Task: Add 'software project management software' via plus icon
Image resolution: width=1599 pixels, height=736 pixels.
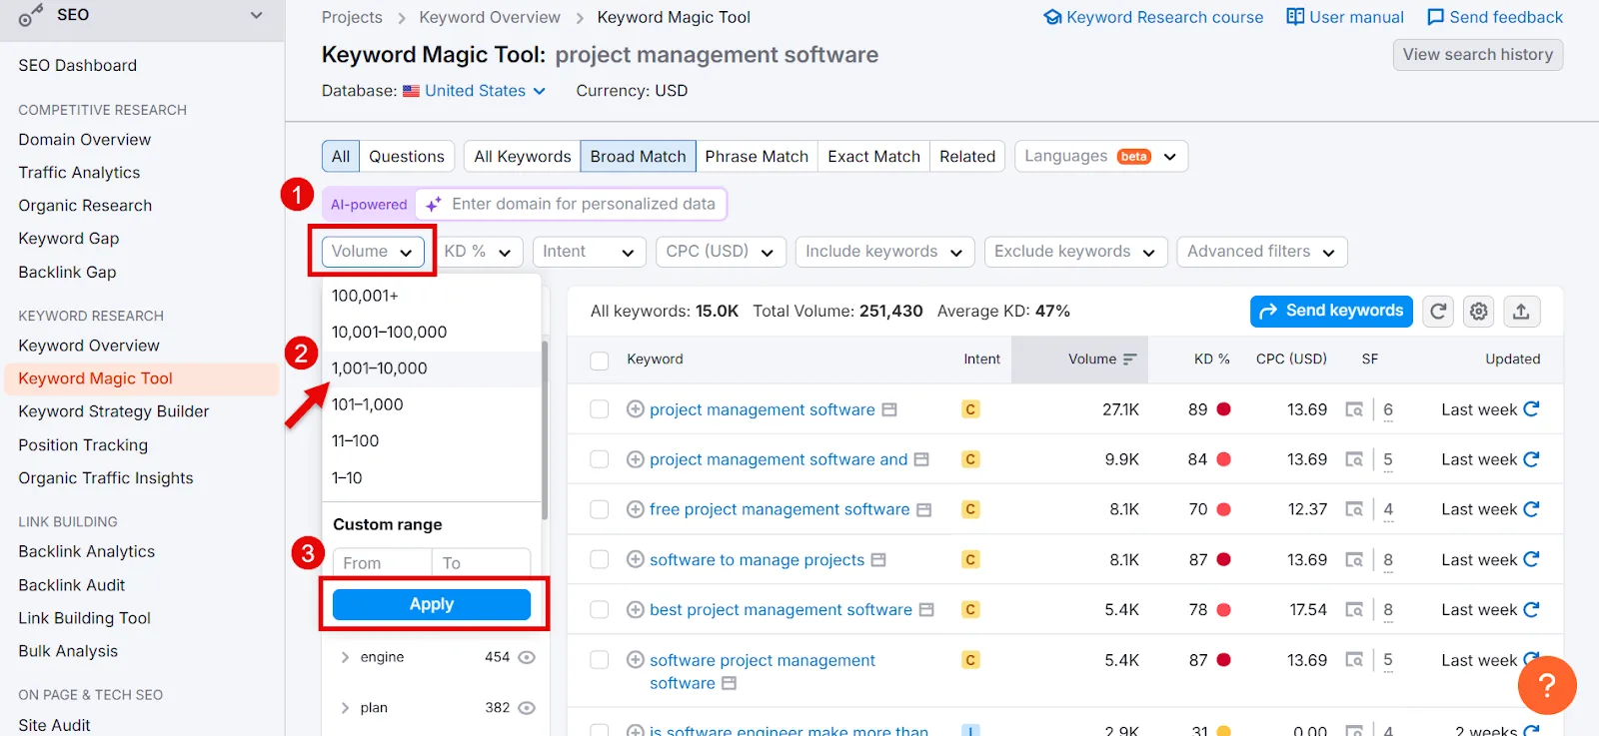Action: (x=635, y=660)
